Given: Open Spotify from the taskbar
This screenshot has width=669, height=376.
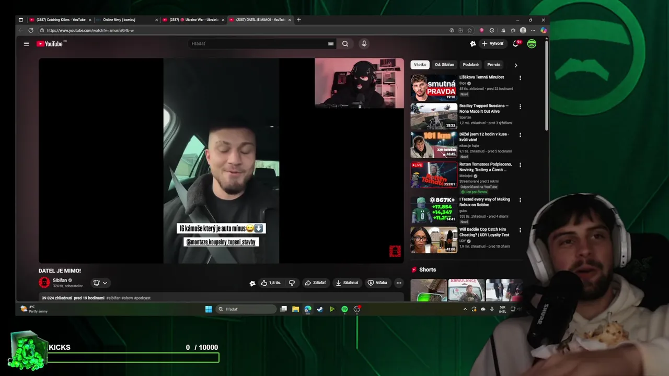Looking at the screenshot, I should (344, 309).
